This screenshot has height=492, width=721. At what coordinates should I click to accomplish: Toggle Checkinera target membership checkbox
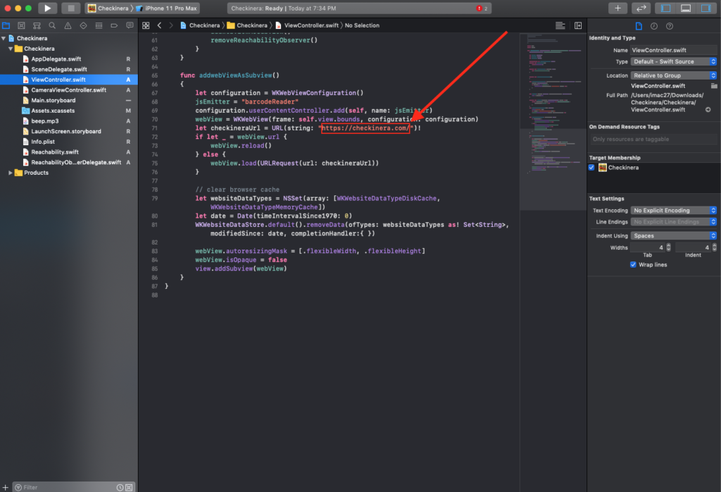(591, 168)
